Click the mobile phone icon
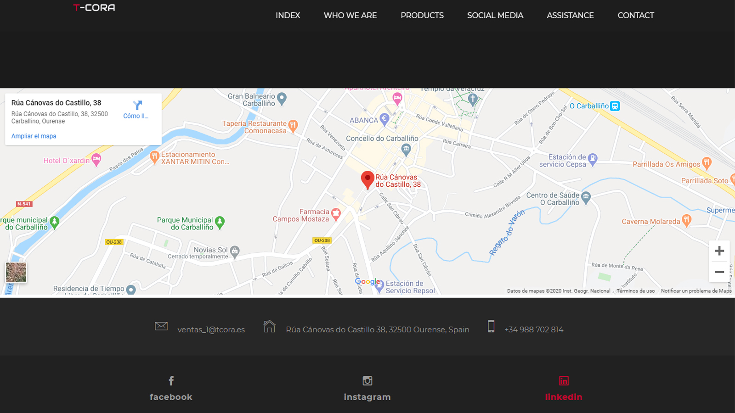Image resolution: width=735 pixels, height=413 pixels. [491, 326]
